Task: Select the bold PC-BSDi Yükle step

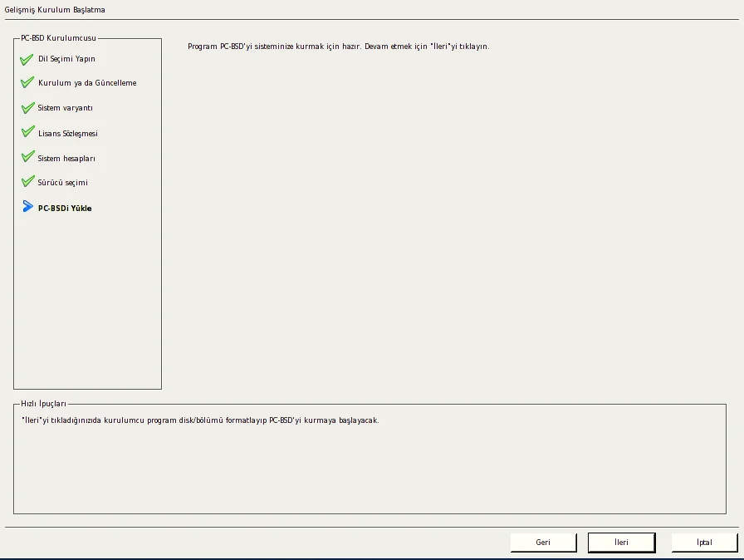Action: tap(65, 209)
